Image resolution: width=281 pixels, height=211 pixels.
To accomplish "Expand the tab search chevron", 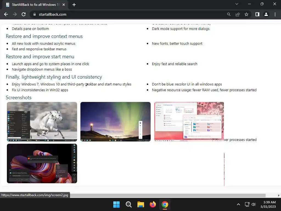I will (x=237, y=4).
